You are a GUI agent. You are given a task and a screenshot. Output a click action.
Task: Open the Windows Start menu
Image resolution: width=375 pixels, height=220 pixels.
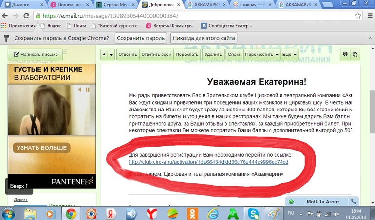pyautogui.click(x=8, y=213)
